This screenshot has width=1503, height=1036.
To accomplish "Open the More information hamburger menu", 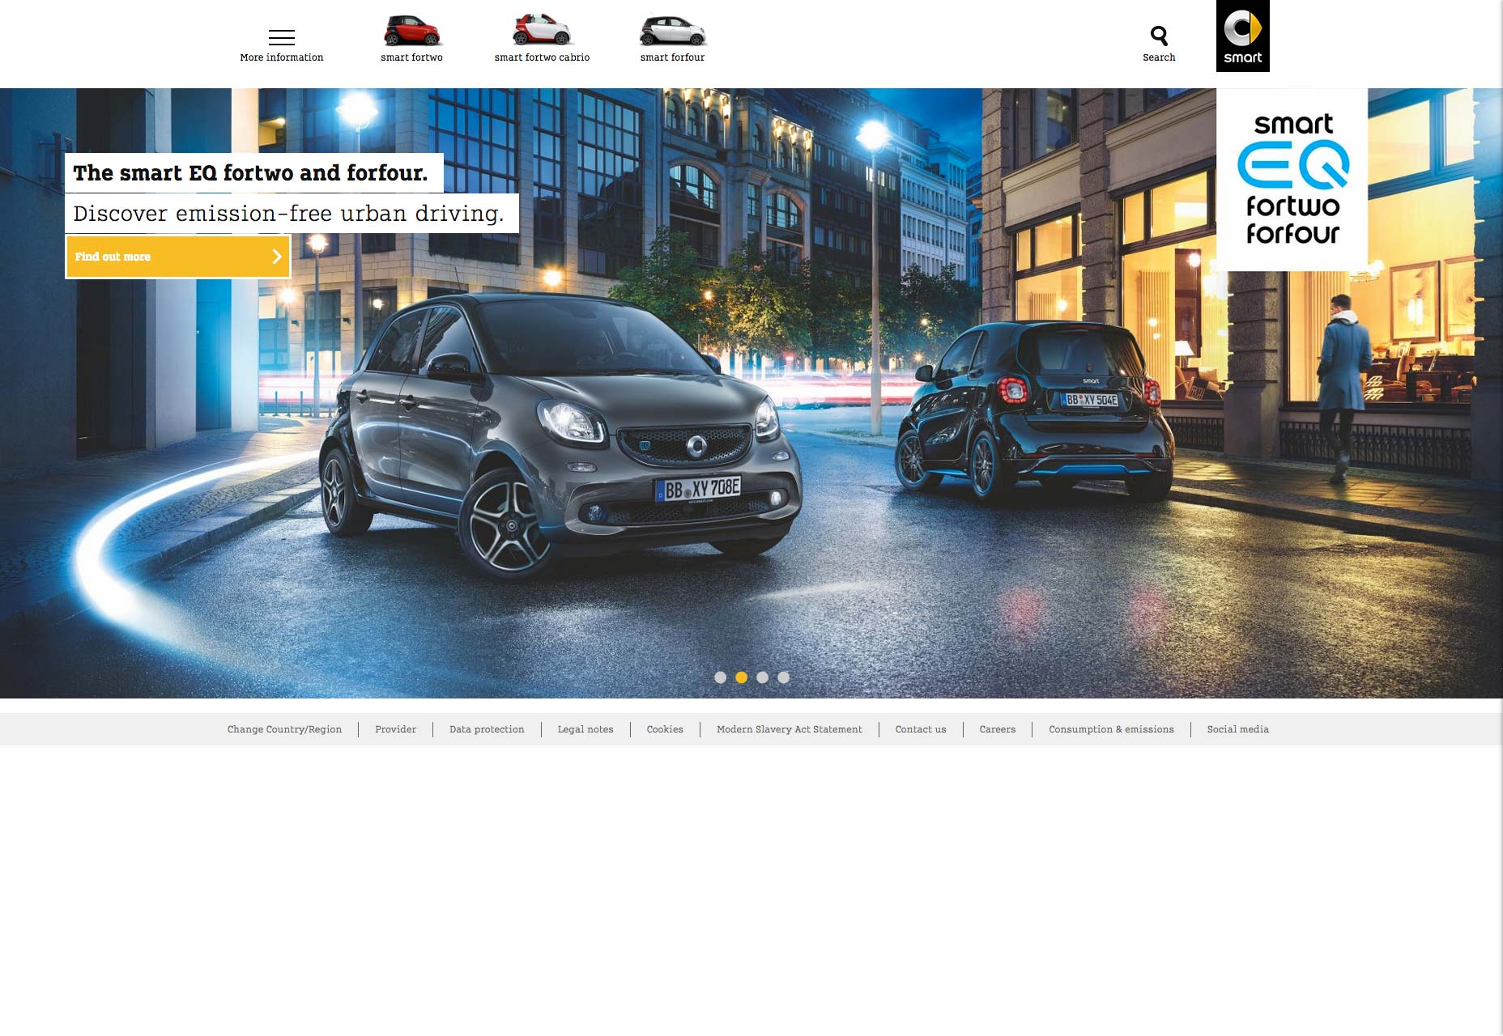I will coord(281,37).
